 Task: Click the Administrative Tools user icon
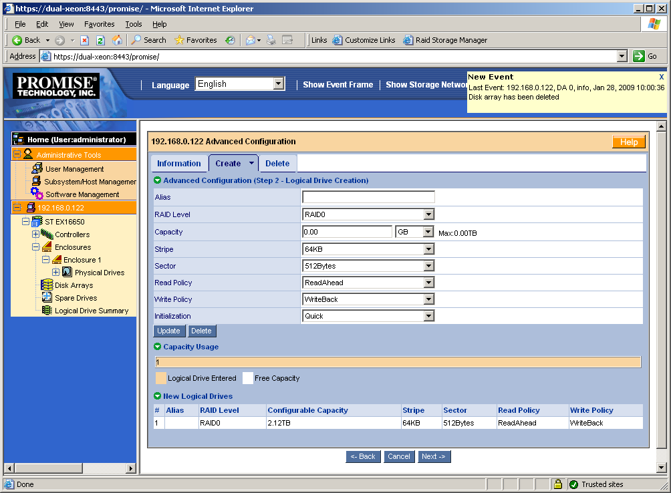(x=28, y=154)
